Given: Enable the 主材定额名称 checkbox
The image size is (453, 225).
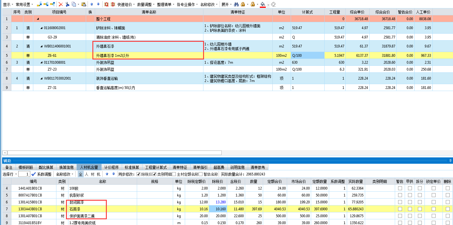Looking at the screenshot, I should 174,174.
